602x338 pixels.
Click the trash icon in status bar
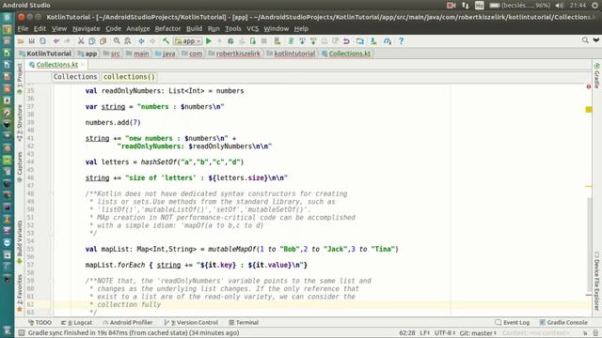pos(595,333)
